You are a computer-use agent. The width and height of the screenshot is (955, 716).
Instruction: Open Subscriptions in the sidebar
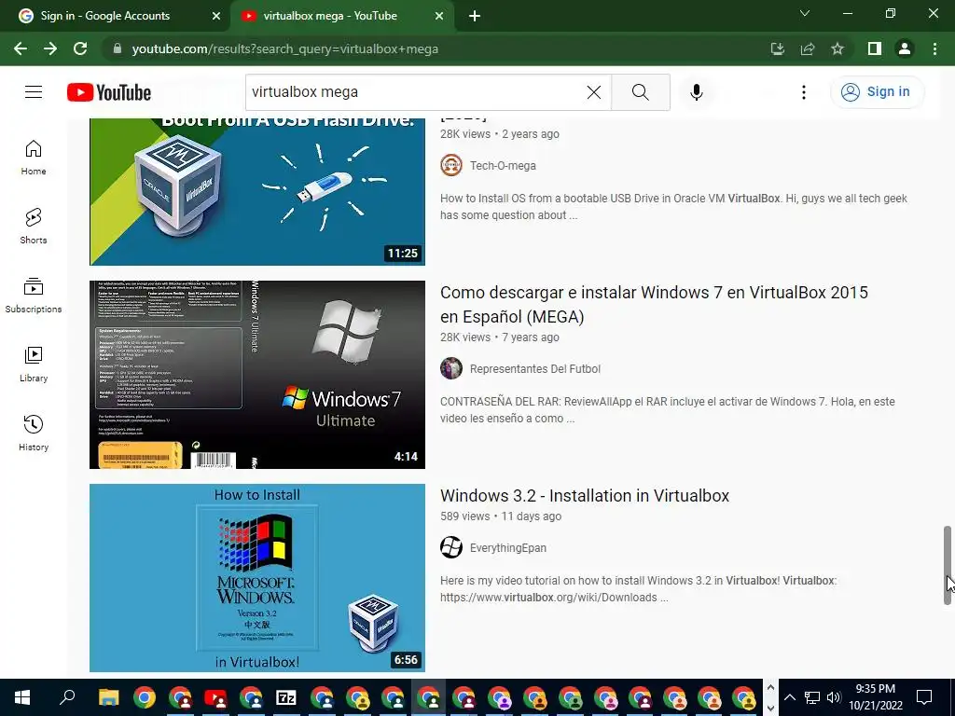pyautogui.click(x=34, y=296)
